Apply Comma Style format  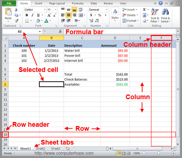[x=106, y=15]
